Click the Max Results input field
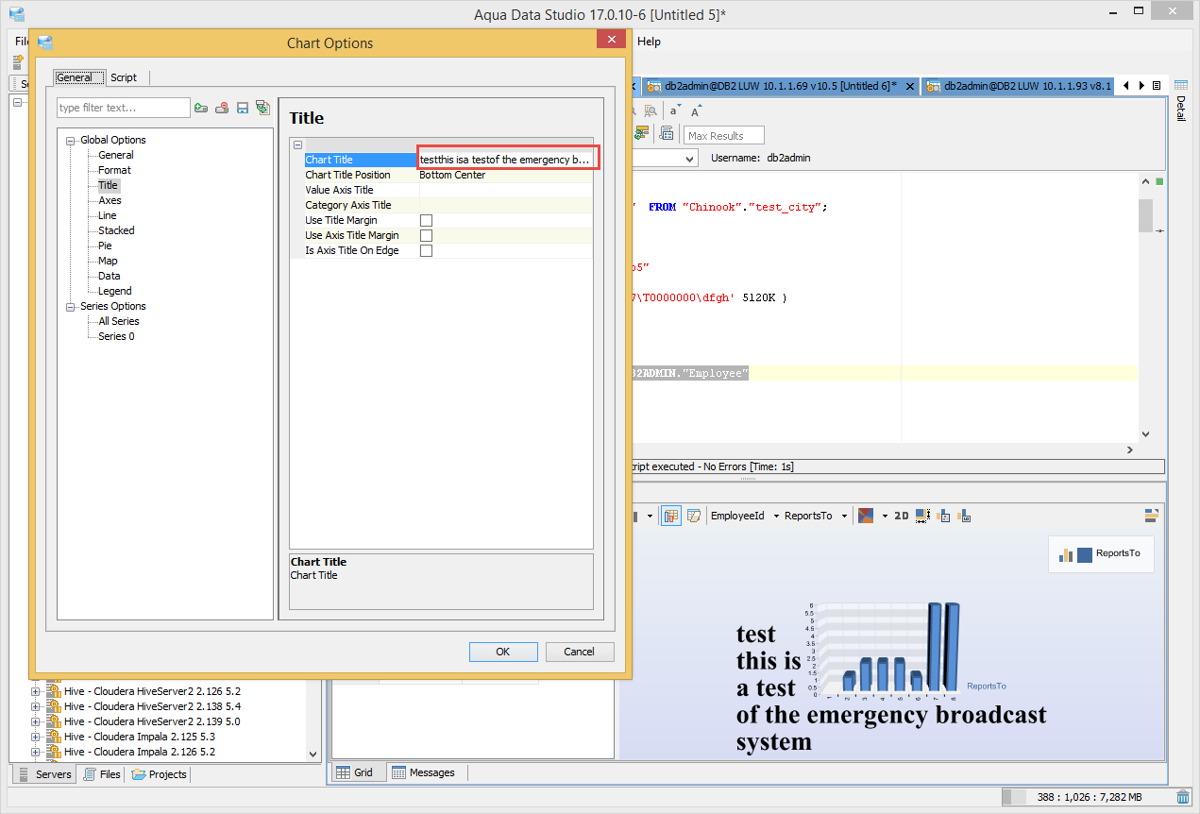 (x=724, y=135)
